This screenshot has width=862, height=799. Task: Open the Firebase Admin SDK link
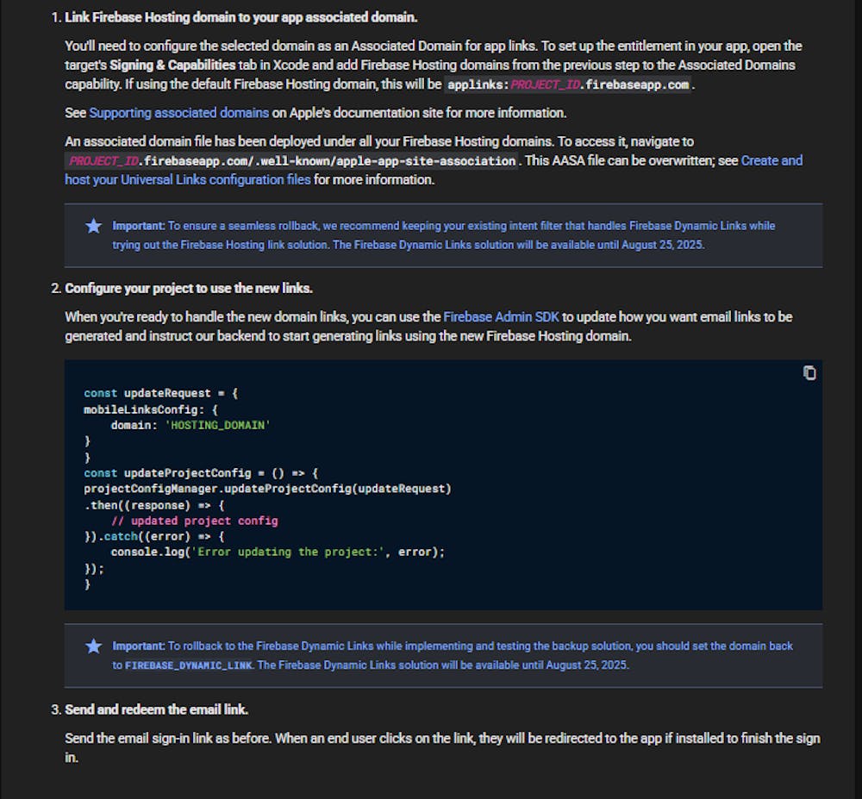tap(501, 317)
